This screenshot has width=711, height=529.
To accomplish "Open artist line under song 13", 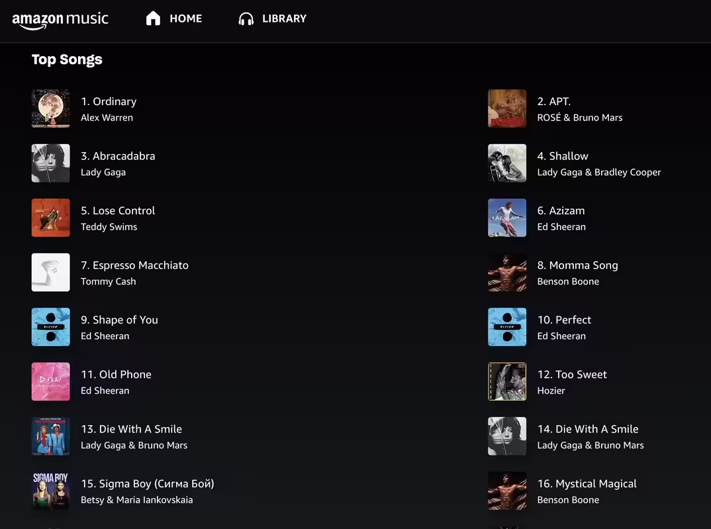I will (x=134, y=446).
